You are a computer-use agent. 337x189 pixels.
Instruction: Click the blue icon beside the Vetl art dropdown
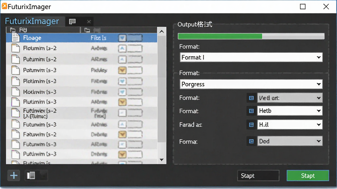point(251,98)
